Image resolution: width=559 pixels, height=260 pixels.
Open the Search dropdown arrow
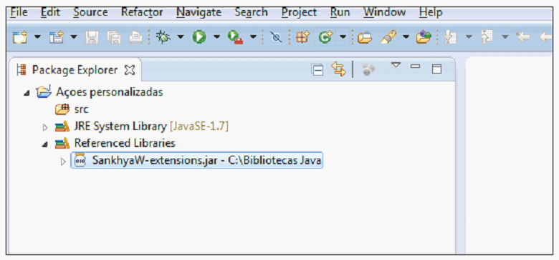point(406,36)
